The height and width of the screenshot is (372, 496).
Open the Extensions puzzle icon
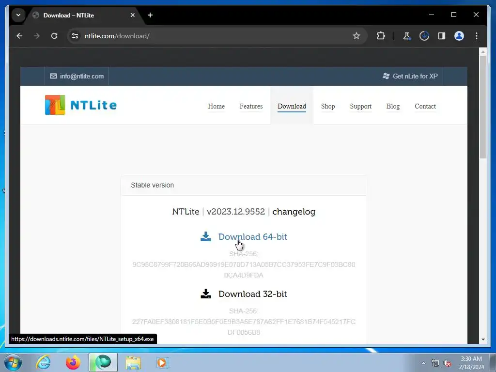click(x=381, y=36)
